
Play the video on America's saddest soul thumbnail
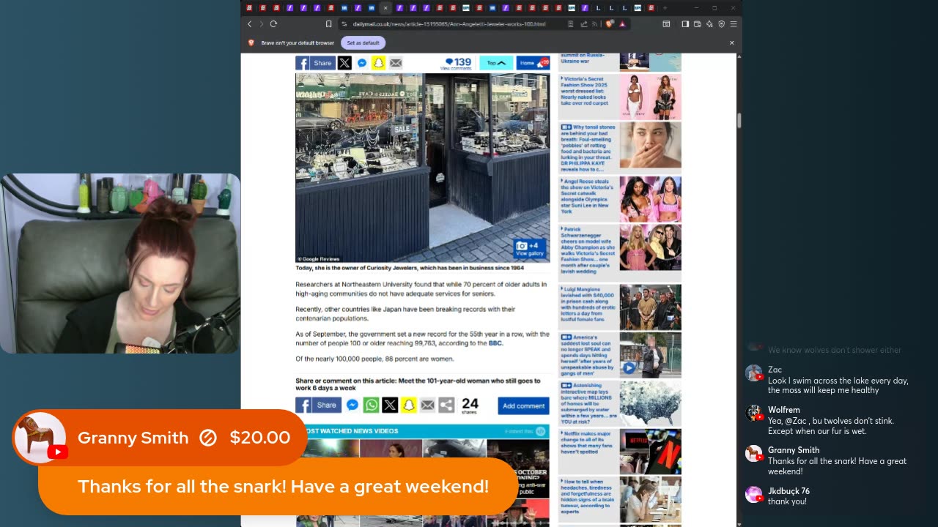click(629, 368)
